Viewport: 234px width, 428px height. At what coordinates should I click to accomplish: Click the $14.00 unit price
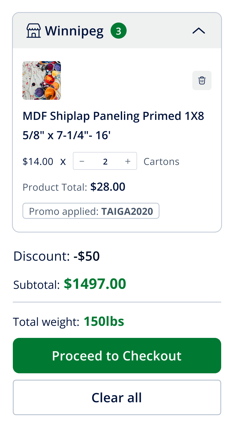[x=38, y=161]
